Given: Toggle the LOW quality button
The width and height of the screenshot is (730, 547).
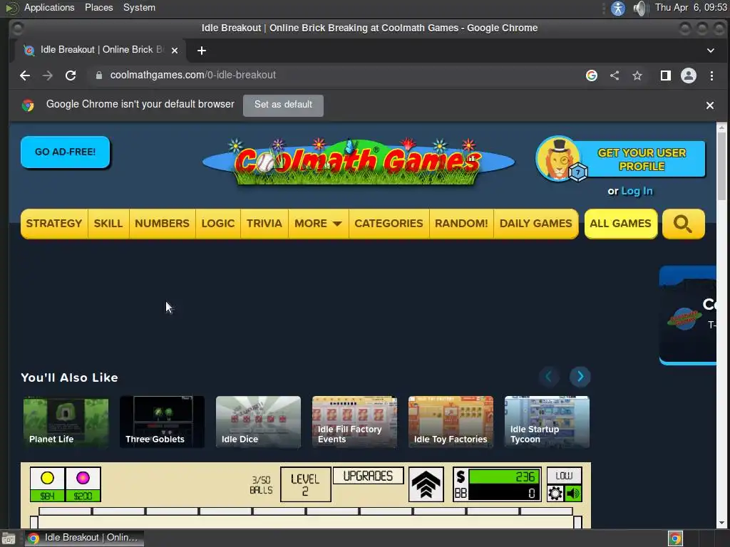Looking at the screenshot, I should (x=564, y=475).
